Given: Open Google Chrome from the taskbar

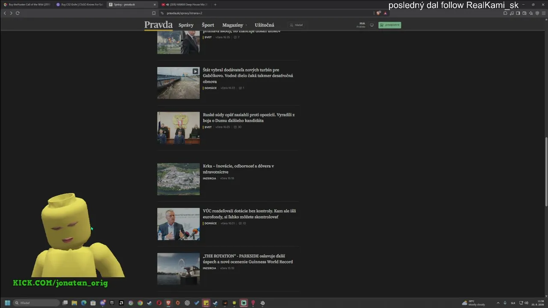Looking at the screenshot, I should pyautogui.click(x=140, y=303).
